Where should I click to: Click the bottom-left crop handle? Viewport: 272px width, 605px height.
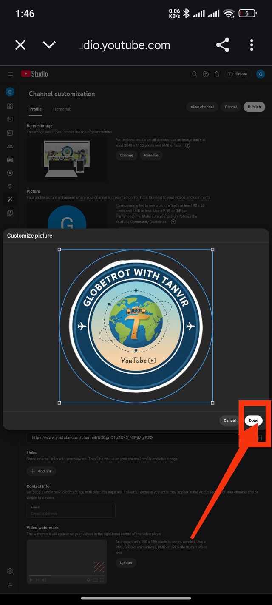[x=59, y=403]
